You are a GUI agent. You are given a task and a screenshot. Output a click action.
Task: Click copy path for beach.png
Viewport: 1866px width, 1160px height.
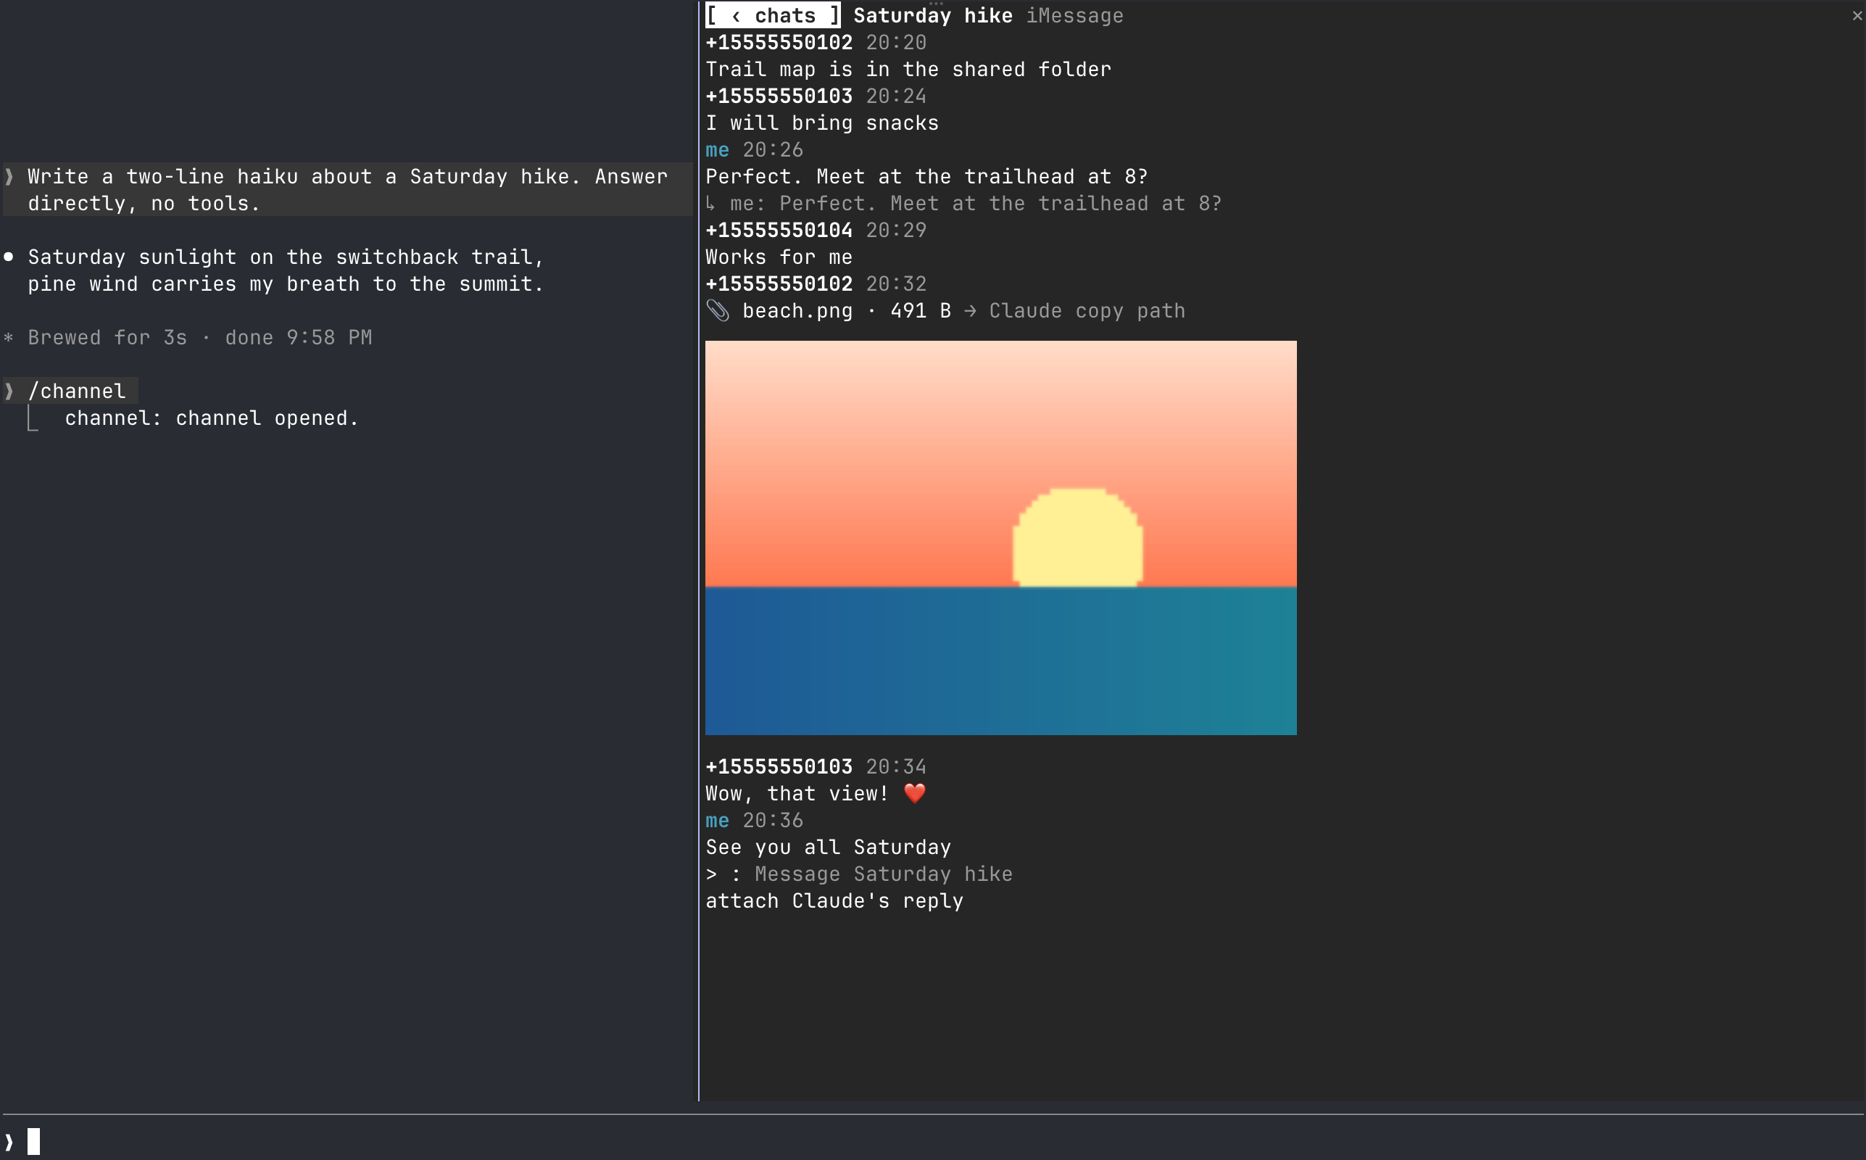(1130, 311)
